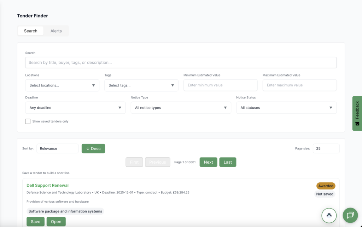Go to the Next results page

pyautogui.click(x=208, y=162)
